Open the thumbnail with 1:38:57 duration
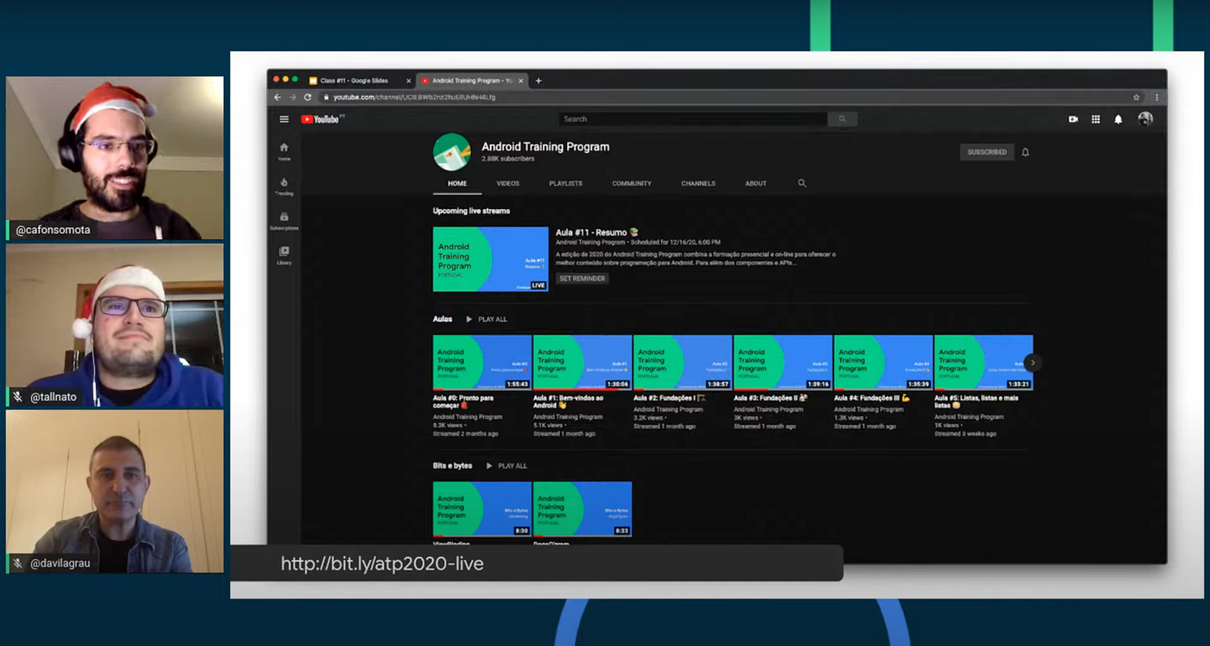Screen dimensions: 1210x646 pos(683,363)
